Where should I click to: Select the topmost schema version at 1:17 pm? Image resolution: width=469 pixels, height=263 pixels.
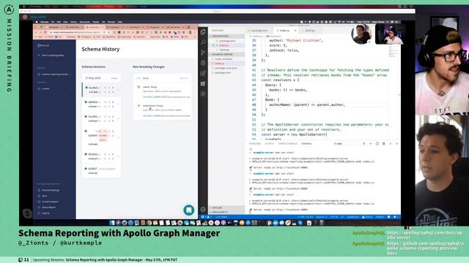tap(101, 90)
